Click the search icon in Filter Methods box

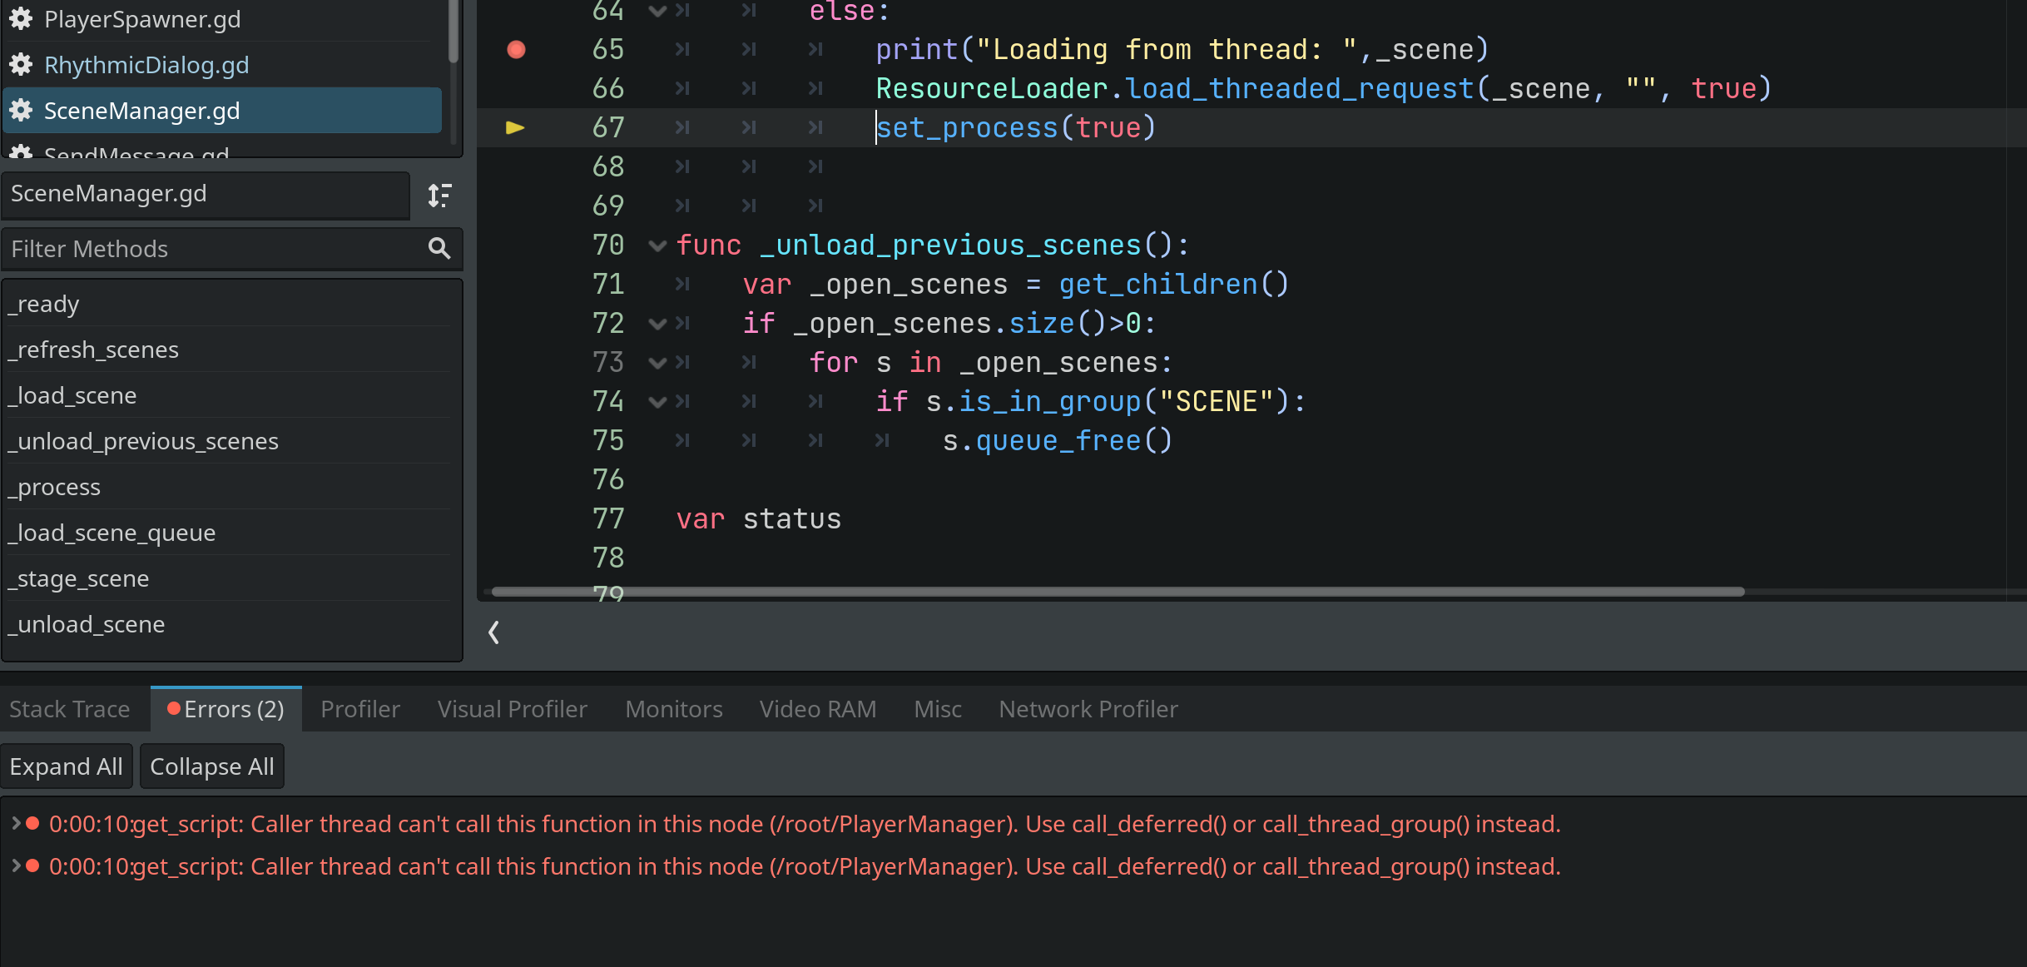pos(439,249)
